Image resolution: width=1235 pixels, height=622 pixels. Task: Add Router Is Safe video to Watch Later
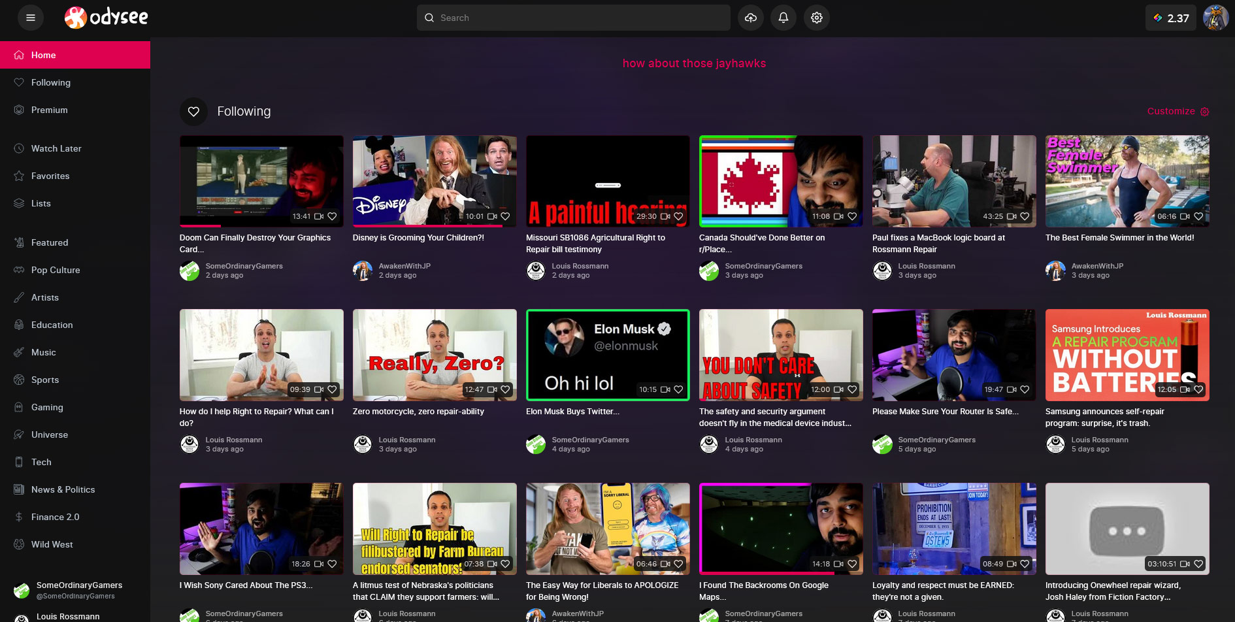1012,389
